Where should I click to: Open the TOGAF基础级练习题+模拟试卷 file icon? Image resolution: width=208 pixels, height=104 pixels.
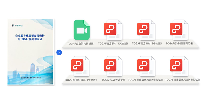[146, 66]
